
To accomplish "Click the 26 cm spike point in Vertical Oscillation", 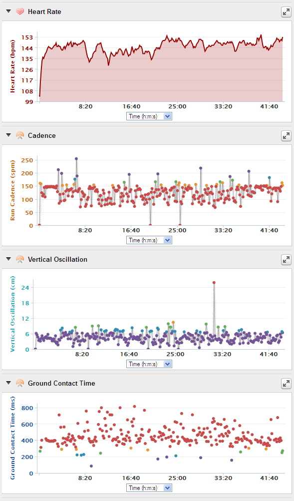I will tap(214, 282).
